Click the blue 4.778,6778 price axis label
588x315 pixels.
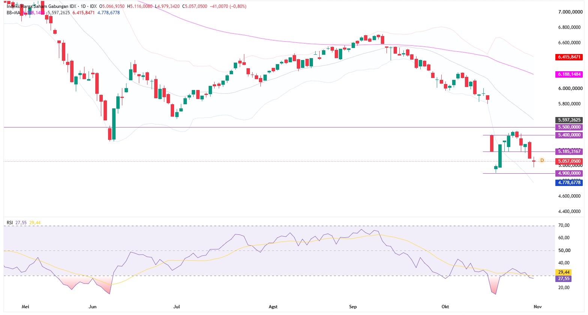(569, 183)
